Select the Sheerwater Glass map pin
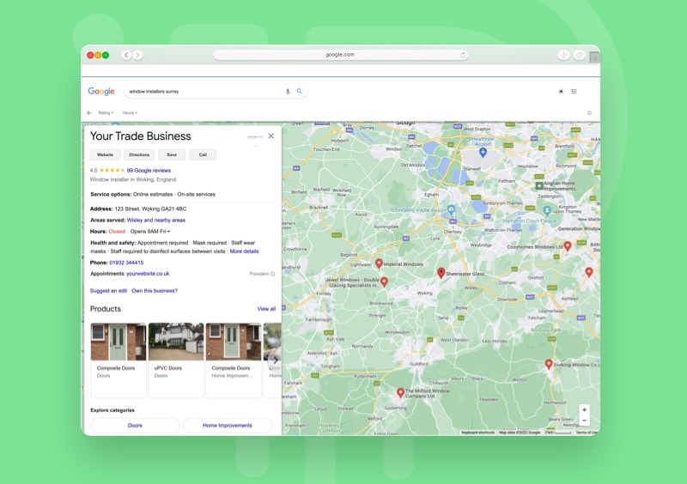 441,272
